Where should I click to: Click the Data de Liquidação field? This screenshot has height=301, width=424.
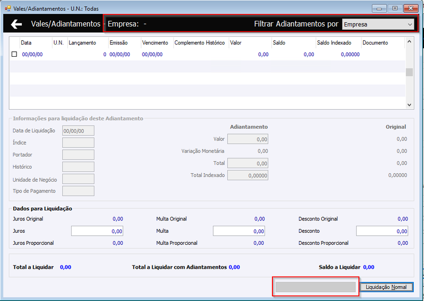[78, 130]
